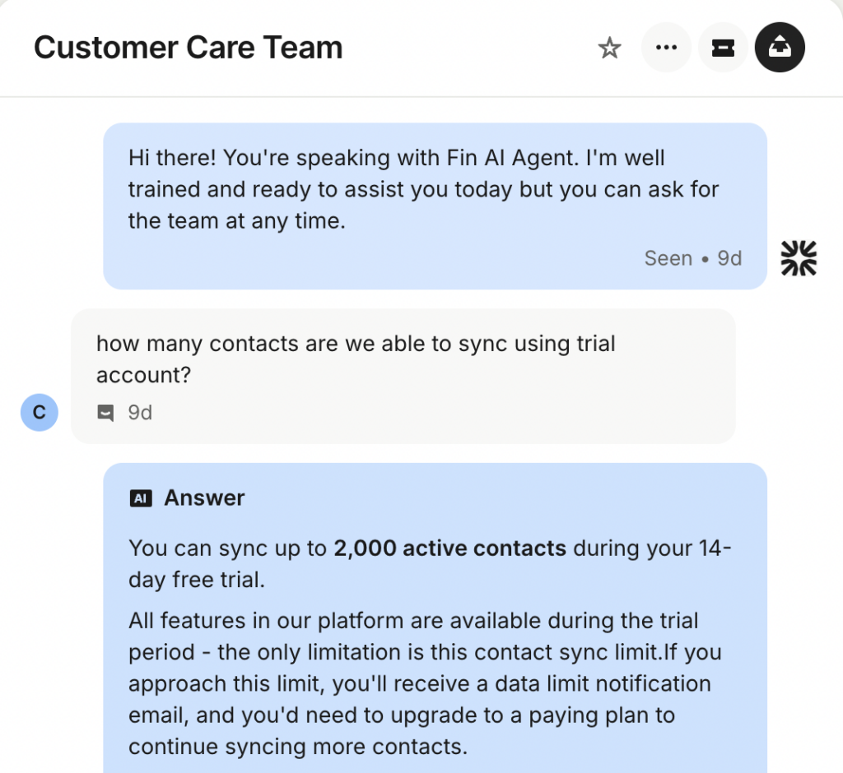Image resolution: width=843 pixels, height=773 pixels.
Task: Click the AI badge next to Answer
Action: (x=141, y=498)
